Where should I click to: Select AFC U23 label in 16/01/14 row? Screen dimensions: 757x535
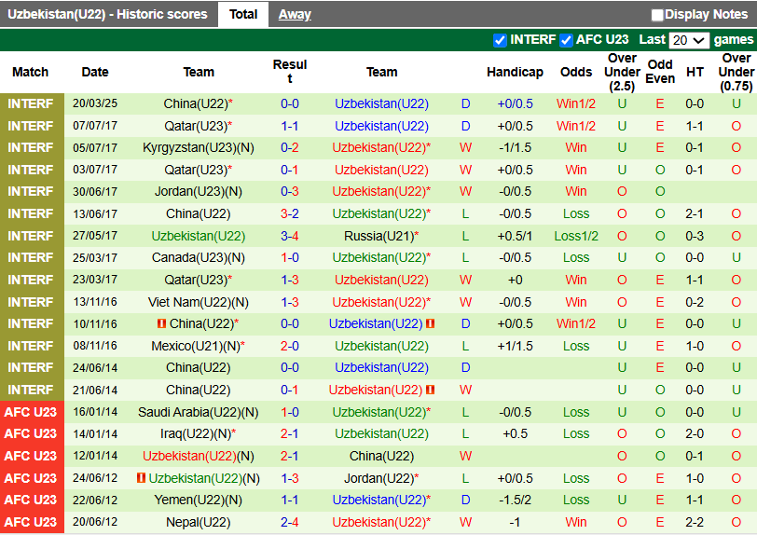pyautogui.click(x=31, y=412)
